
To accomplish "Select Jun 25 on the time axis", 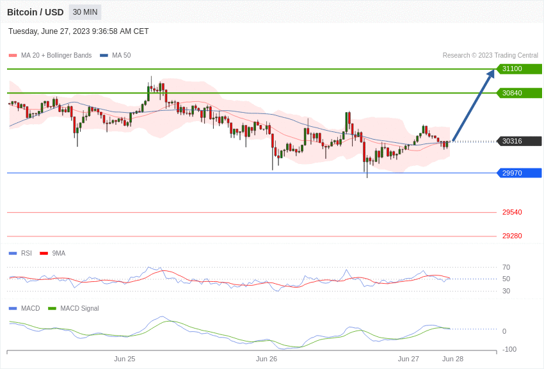I will point(125,359).
